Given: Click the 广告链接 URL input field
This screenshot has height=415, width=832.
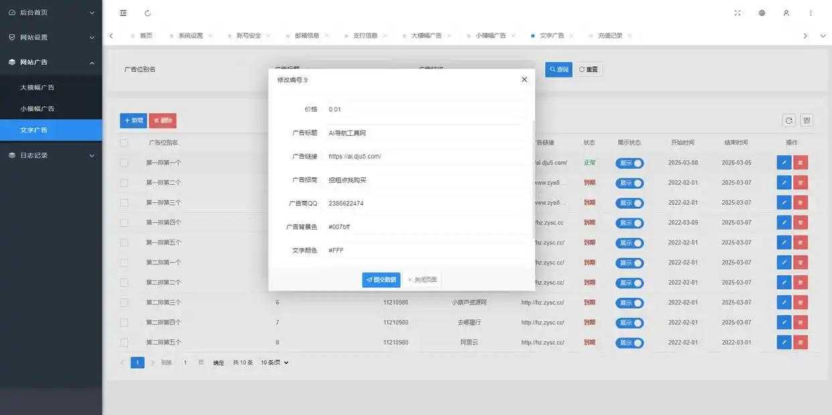Looking at the screenshot, I should (426, 156).
